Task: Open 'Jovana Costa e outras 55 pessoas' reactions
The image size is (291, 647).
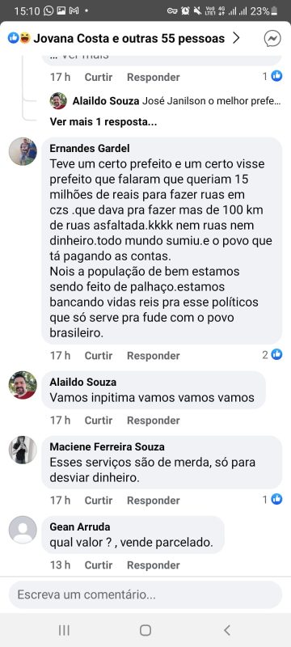Action: pos(129,38)
